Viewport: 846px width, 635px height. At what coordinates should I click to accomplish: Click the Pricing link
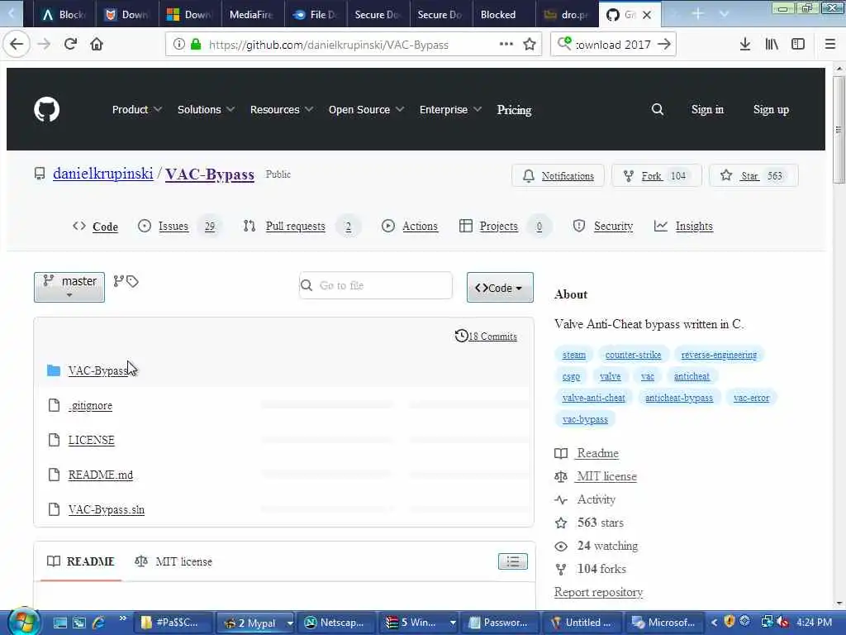(514, 110)
